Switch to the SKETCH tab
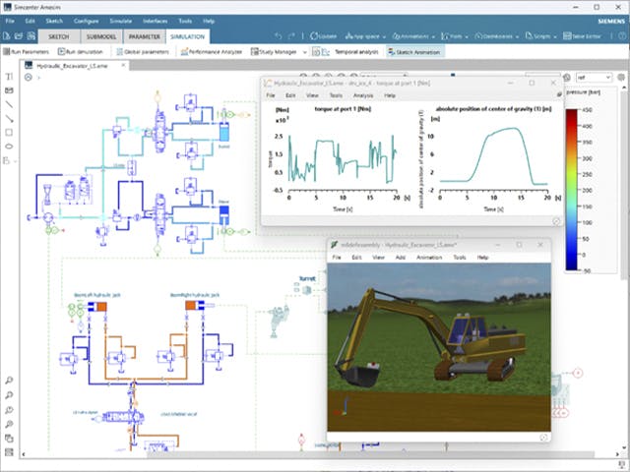The image size is (630, 472). 59,36
